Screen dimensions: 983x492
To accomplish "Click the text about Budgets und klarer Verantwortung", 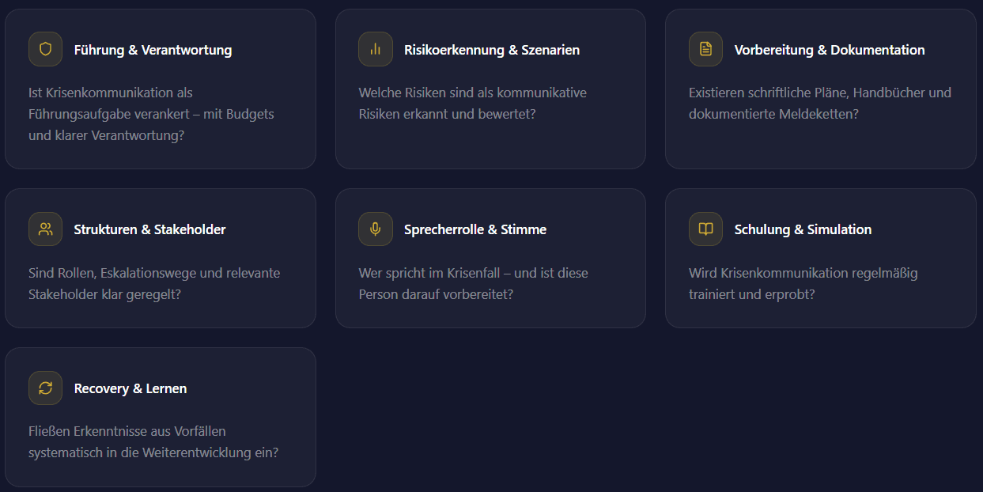I will pos(151,114).
